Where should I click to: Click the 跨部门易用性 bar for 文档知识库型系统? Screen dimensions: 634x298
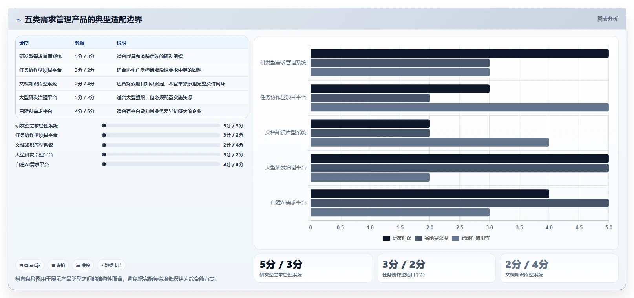(430, 142)
